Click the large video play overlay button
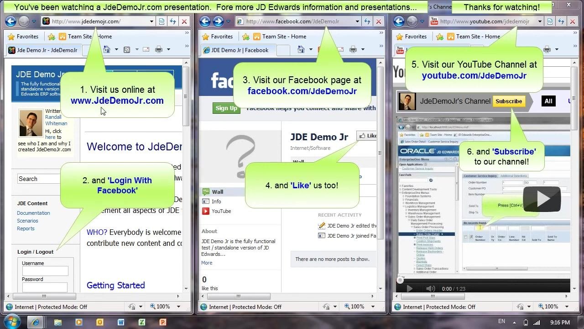Image resolution: width=584 pixels, height=329 pixels. 542,199
